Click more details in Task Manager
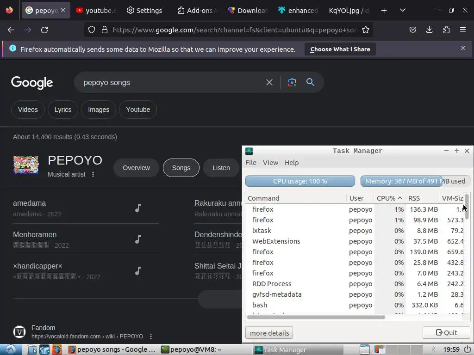The width and height of the screenshot is (474, 355). pos(269,333)
